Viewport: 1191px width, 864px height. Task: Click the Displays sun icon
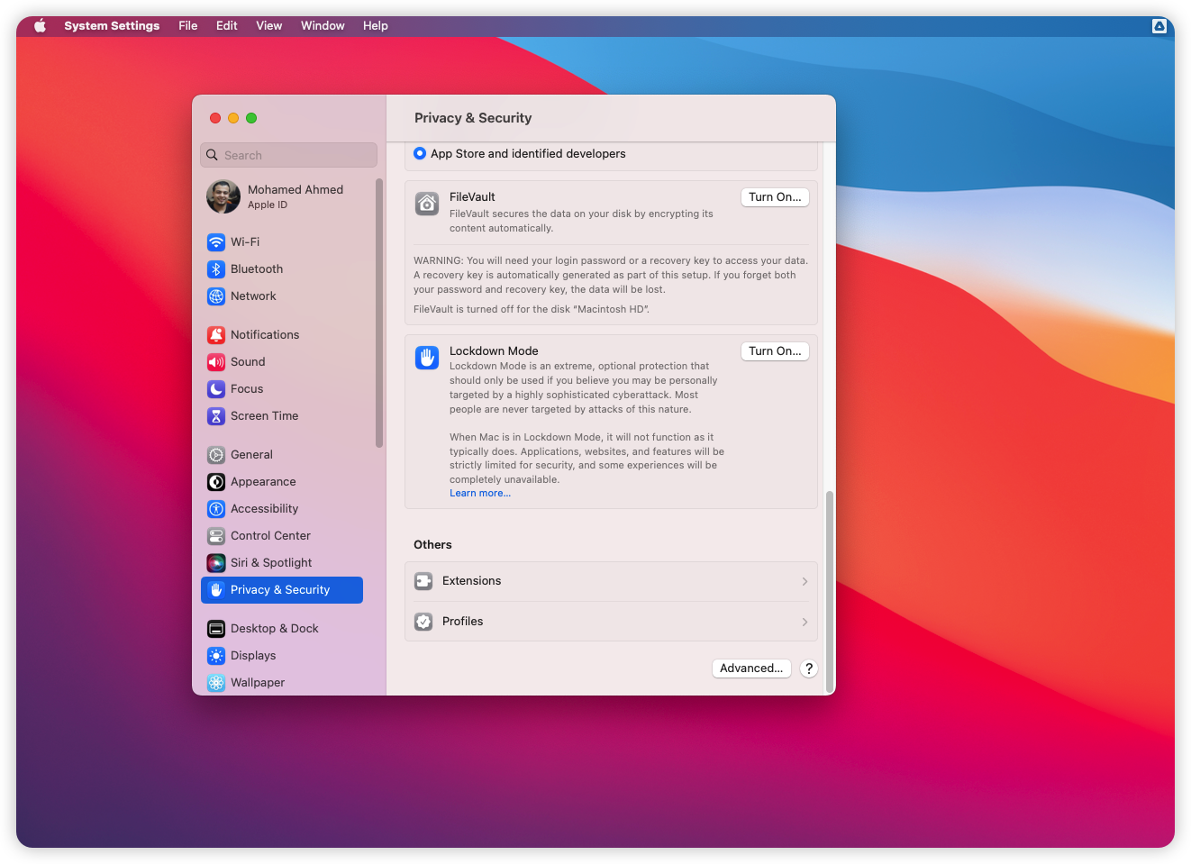(x=216, y=656)
